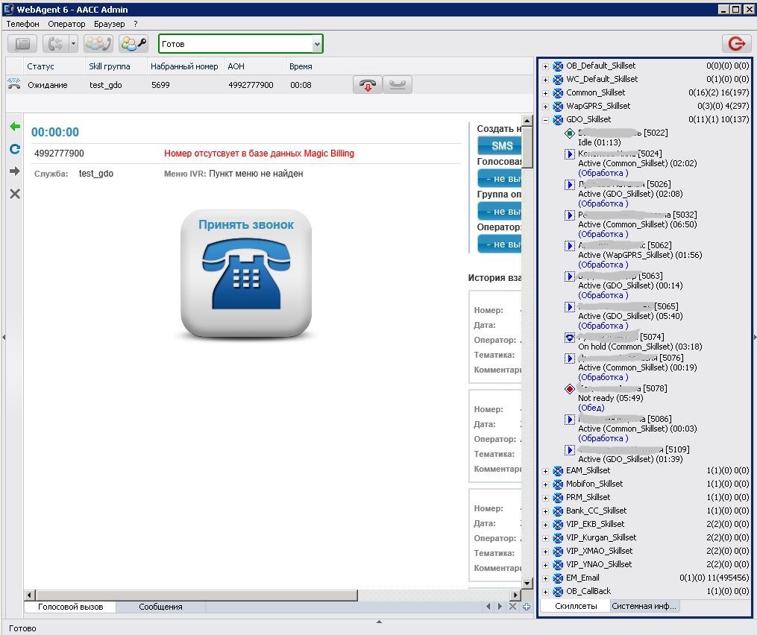Expand Common_Skillset node

tap(545, 94)
